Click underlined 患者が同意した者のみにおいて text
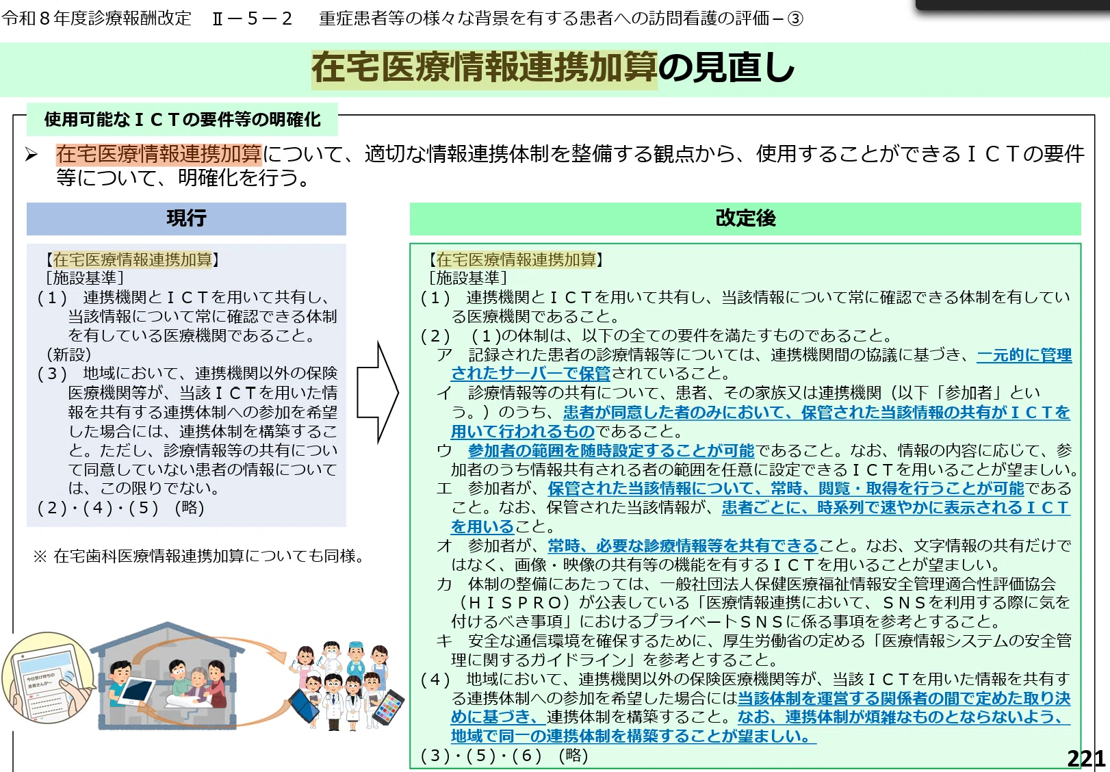Screen dimensions: 1110x772 [674, 412]
